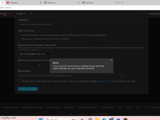Open Meme Generator footer link

tap(11, 107)
